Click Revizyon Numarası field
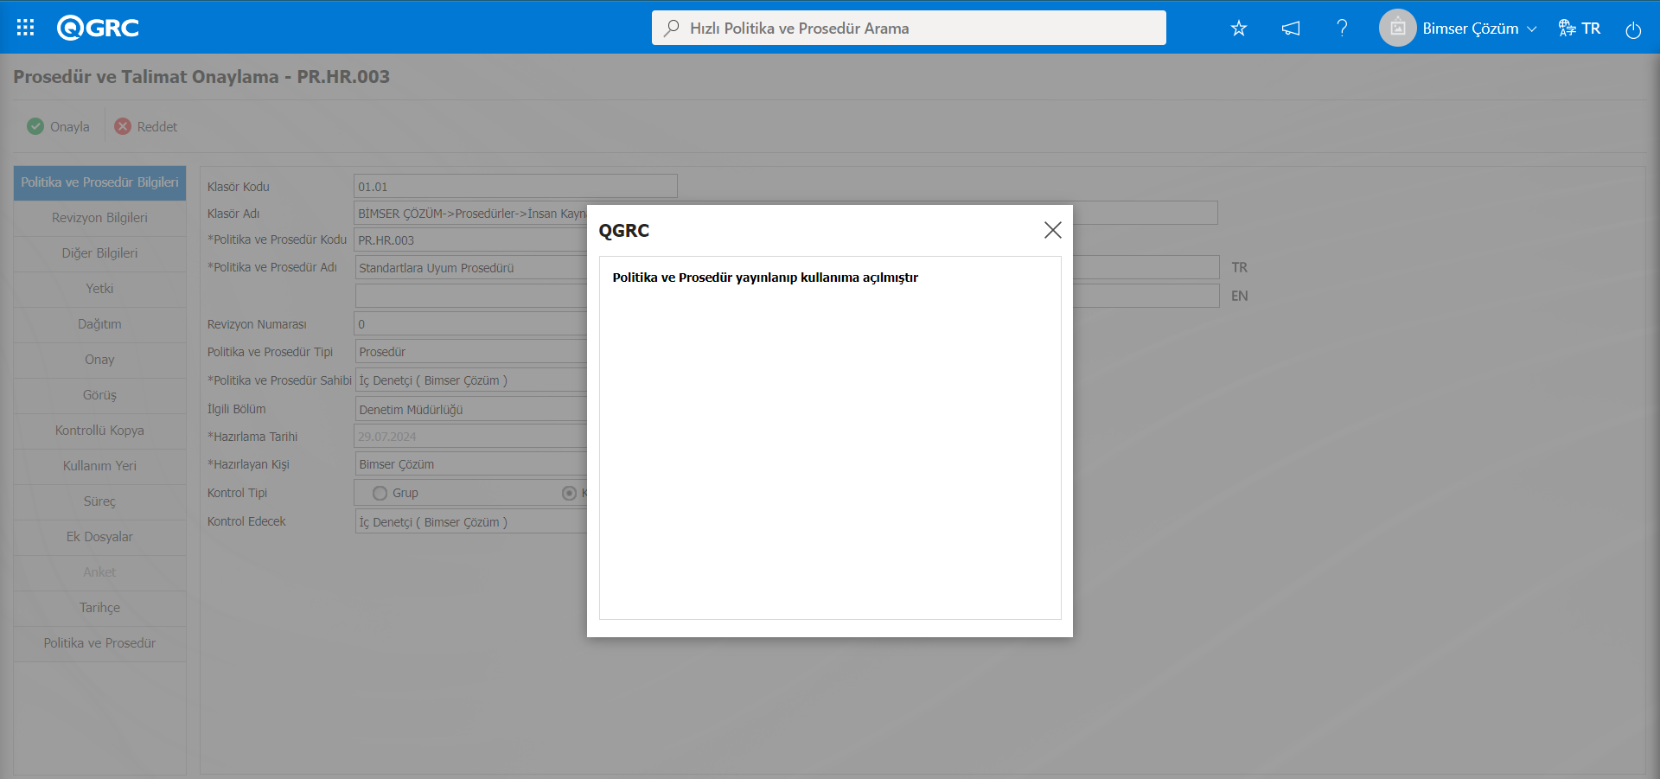The width and height of the screenshot is (1660, 779). point(471,324)
